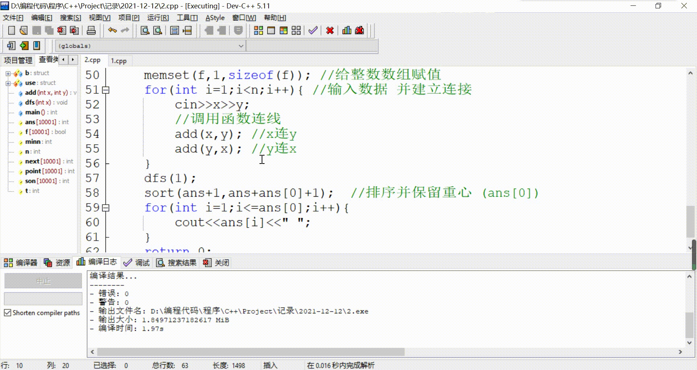Select the 项目管理 sidebar tab
Screen dimensions: 697x370
point(18,60)
